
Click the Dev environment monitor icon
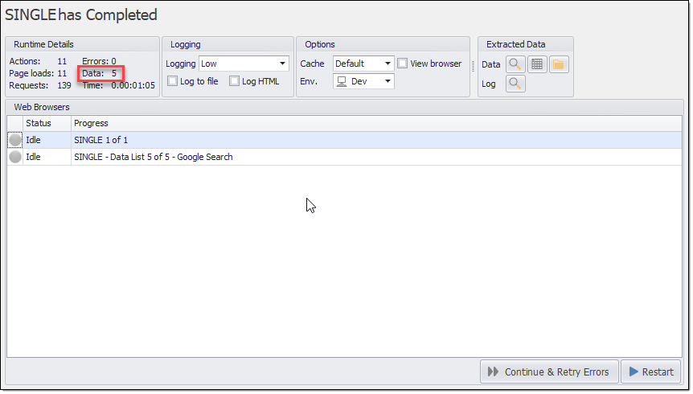point(342,81)
